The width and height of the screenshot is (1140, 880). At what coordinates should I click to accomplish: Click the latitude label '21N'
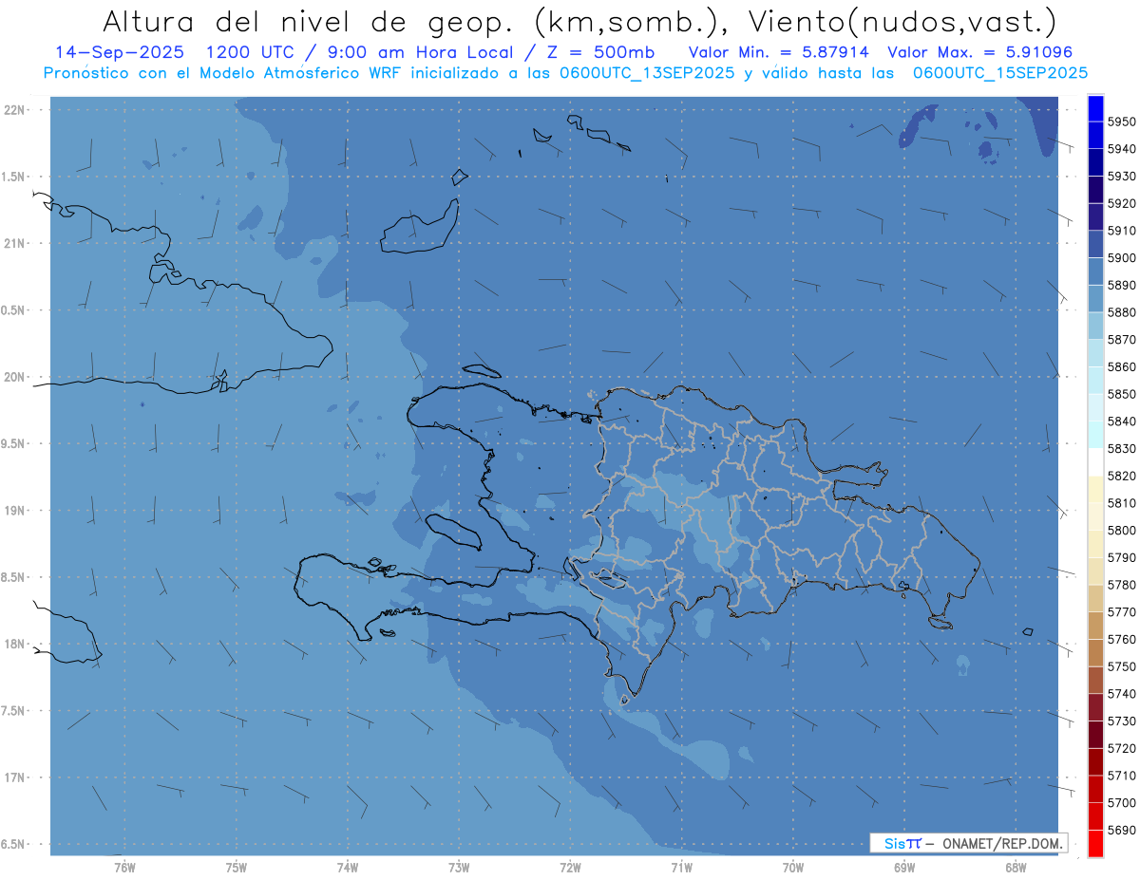(14, 243)
